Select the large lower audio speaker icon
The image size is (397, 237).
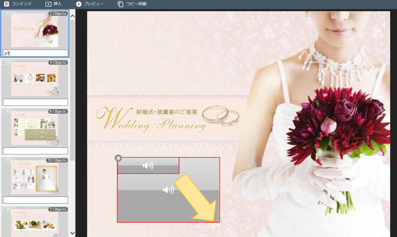[x=168, y=190]
